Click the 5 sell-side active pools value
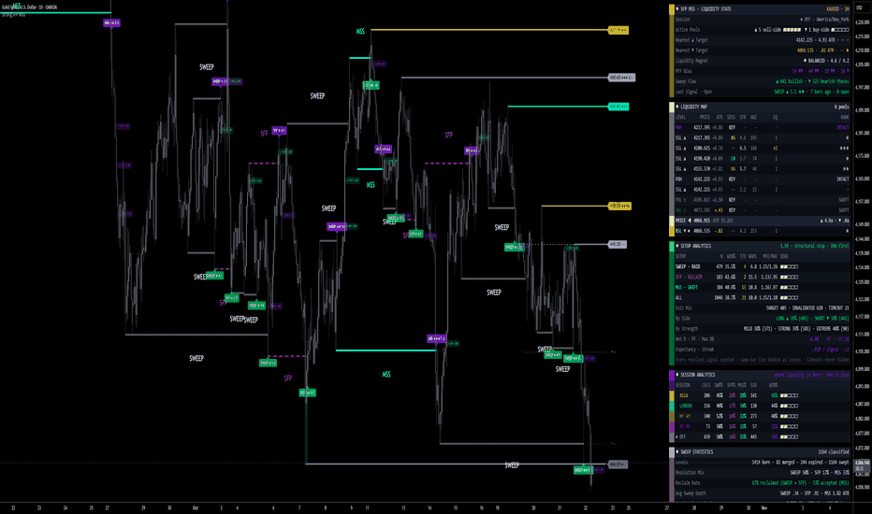872x514 pixels. [x=778, y=30]
